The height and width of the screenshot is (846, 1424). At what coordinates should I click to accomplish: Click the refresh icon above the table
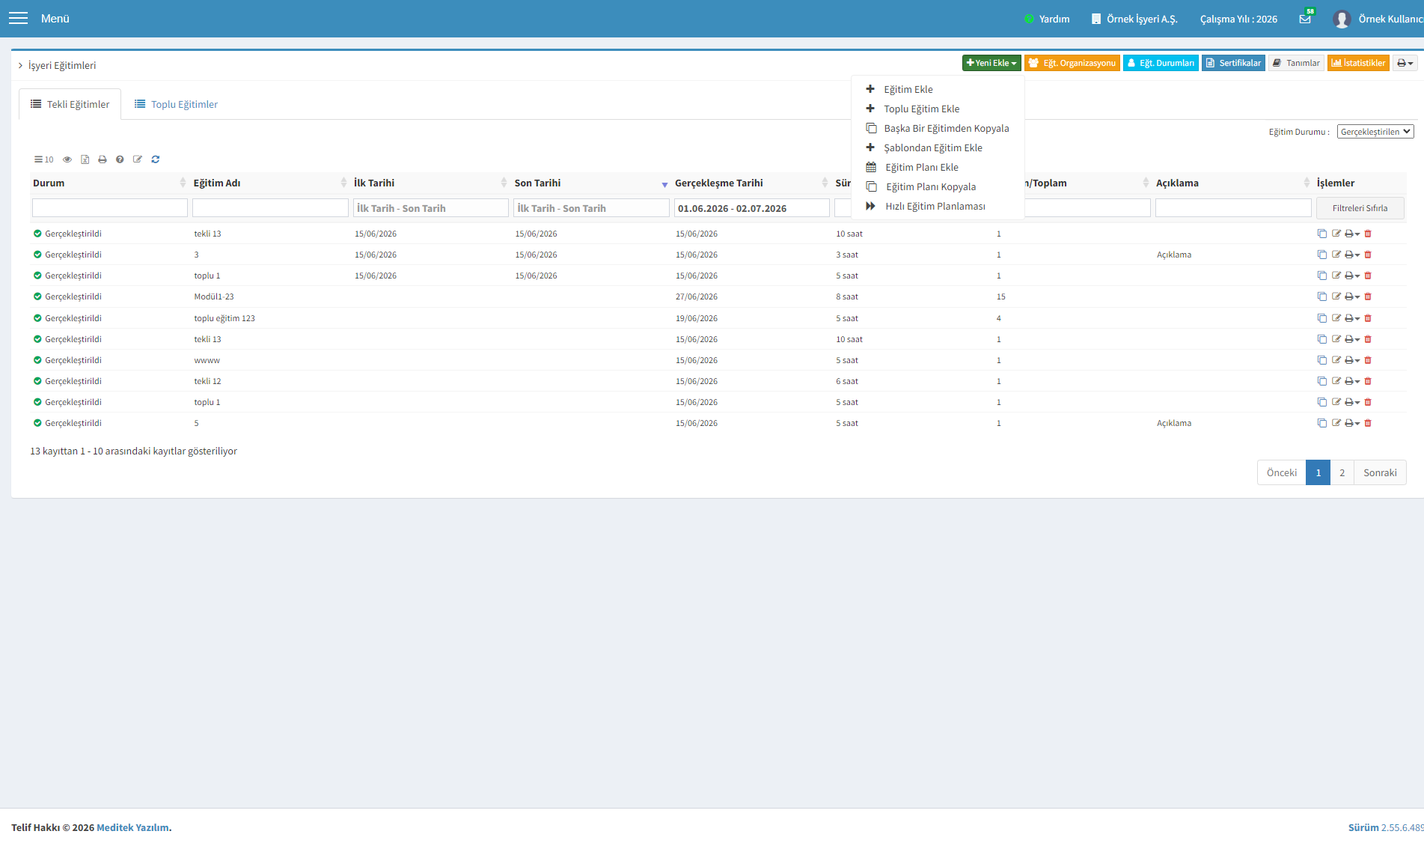point(156,159)
